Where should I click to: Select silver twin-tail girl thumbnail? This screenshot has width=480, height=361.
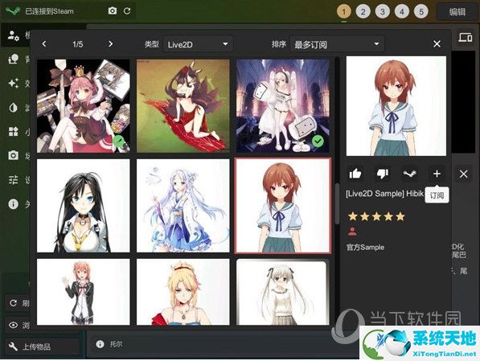282,292
